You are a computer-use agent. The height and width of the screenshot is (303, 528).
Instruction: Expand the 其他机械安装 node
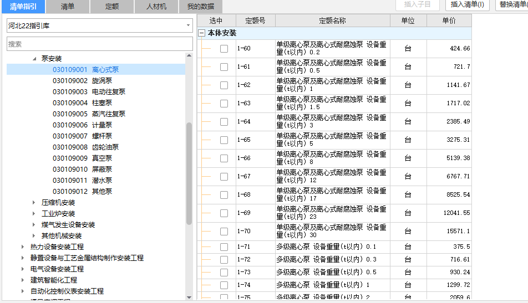pyautogui.click(x=34, y=236)
